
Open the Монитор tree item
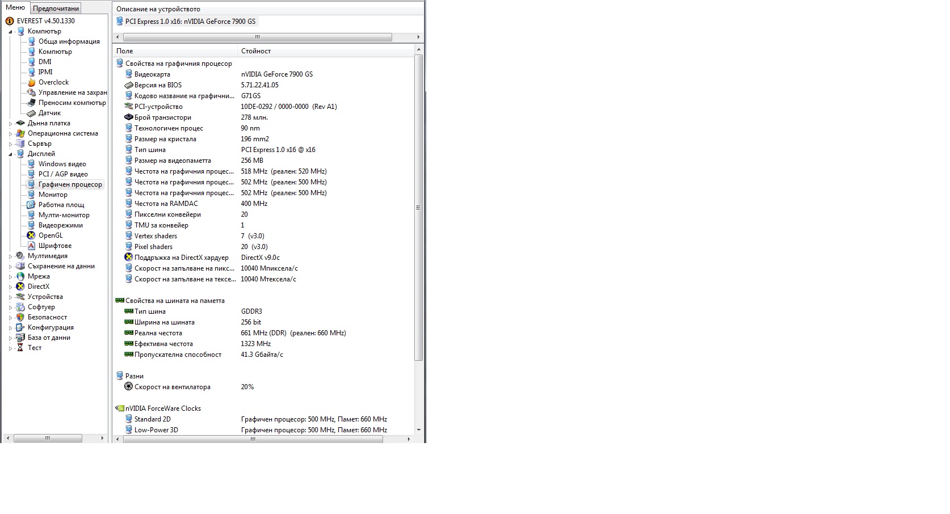(x=53, y=195)
